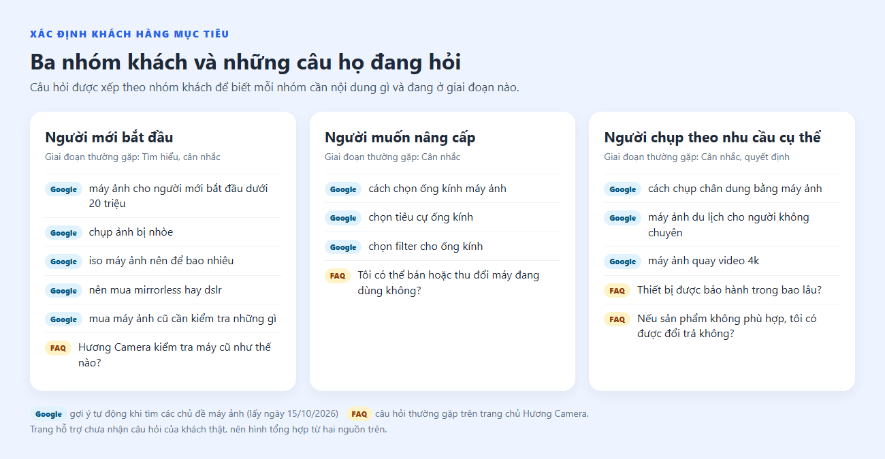Click the FAQ badge beside "Hương Camera kiểm tra máy cũ"
The image size is (885, 459).
tap(58, 348)
